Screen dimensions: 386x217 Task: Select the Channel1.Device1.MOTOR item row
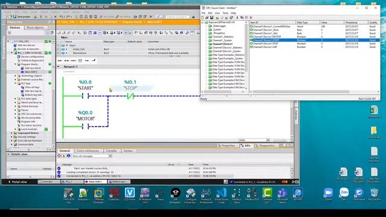[314, 37]
